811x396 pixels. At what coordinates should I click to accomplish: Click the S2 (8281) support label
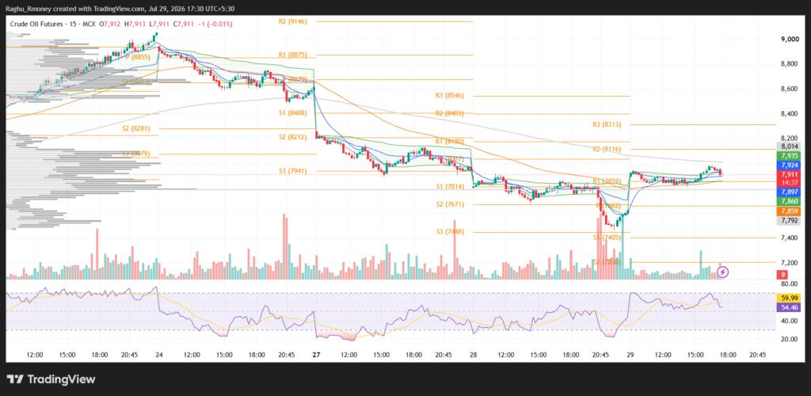[x=136, y=128]
